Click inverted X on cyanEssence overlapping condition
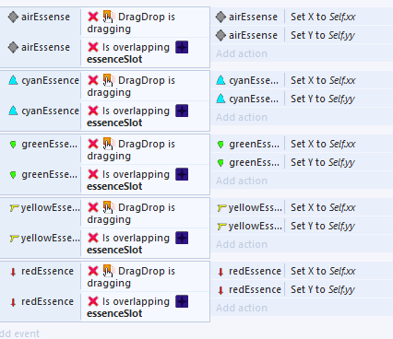This screenshot has height=339, width=393. [93, 111]
